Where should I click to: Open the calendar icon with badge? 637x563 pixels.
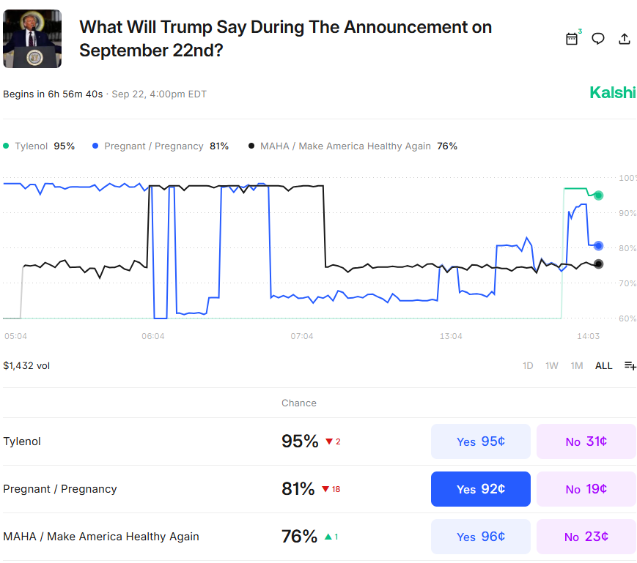572,38
